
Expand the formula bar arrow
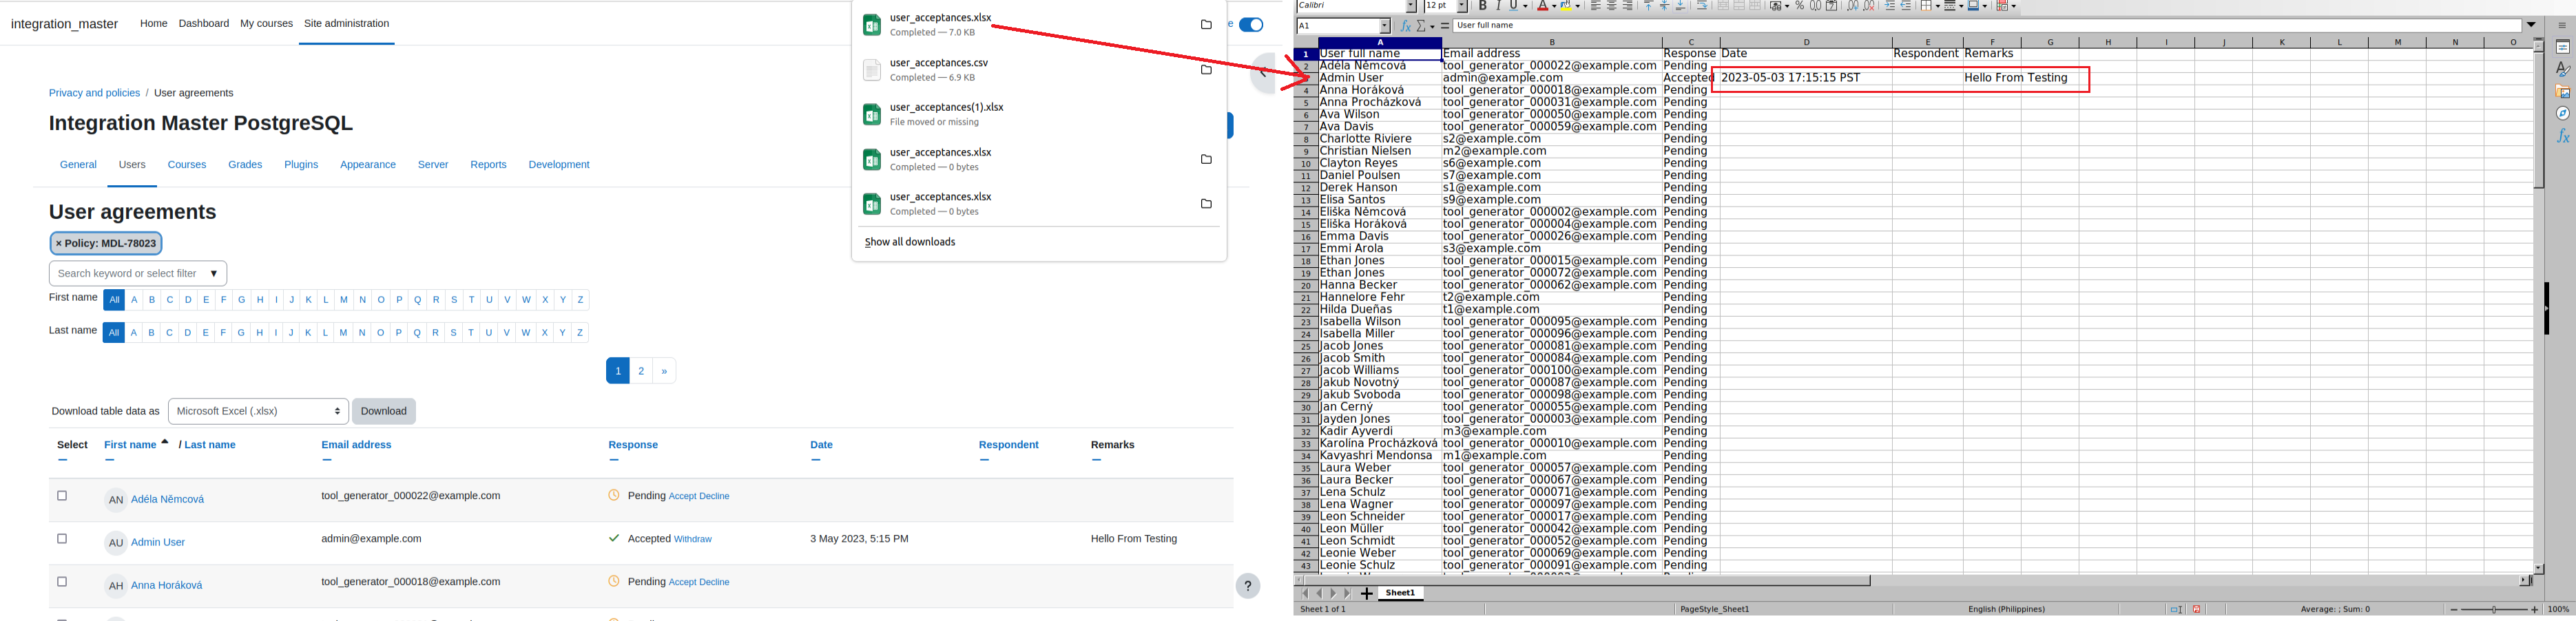coord(2531,25)
